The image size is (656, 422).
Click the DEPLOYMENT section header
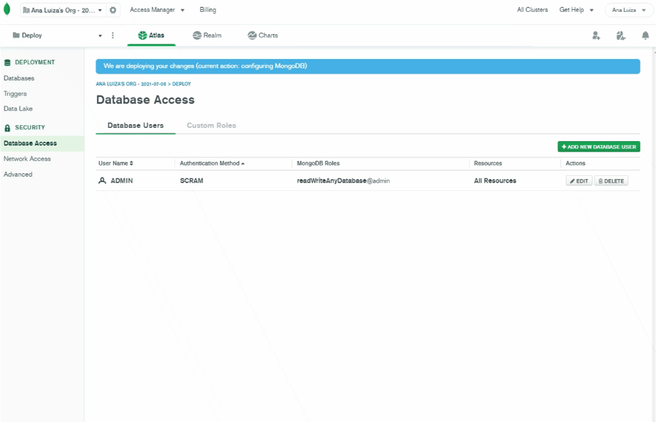(35, 62)
